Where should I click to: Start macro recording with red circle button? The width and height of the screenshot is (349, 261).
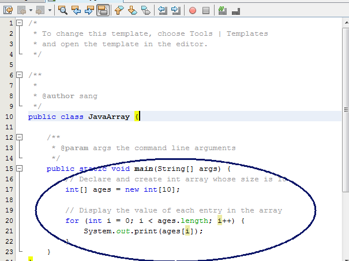(x=193, y=10)
